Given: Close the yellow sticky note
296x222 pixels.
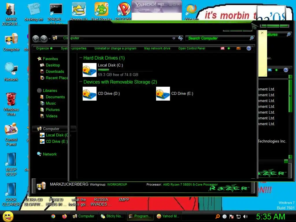Looking at the screenshot, I should (x=262, y=33).
